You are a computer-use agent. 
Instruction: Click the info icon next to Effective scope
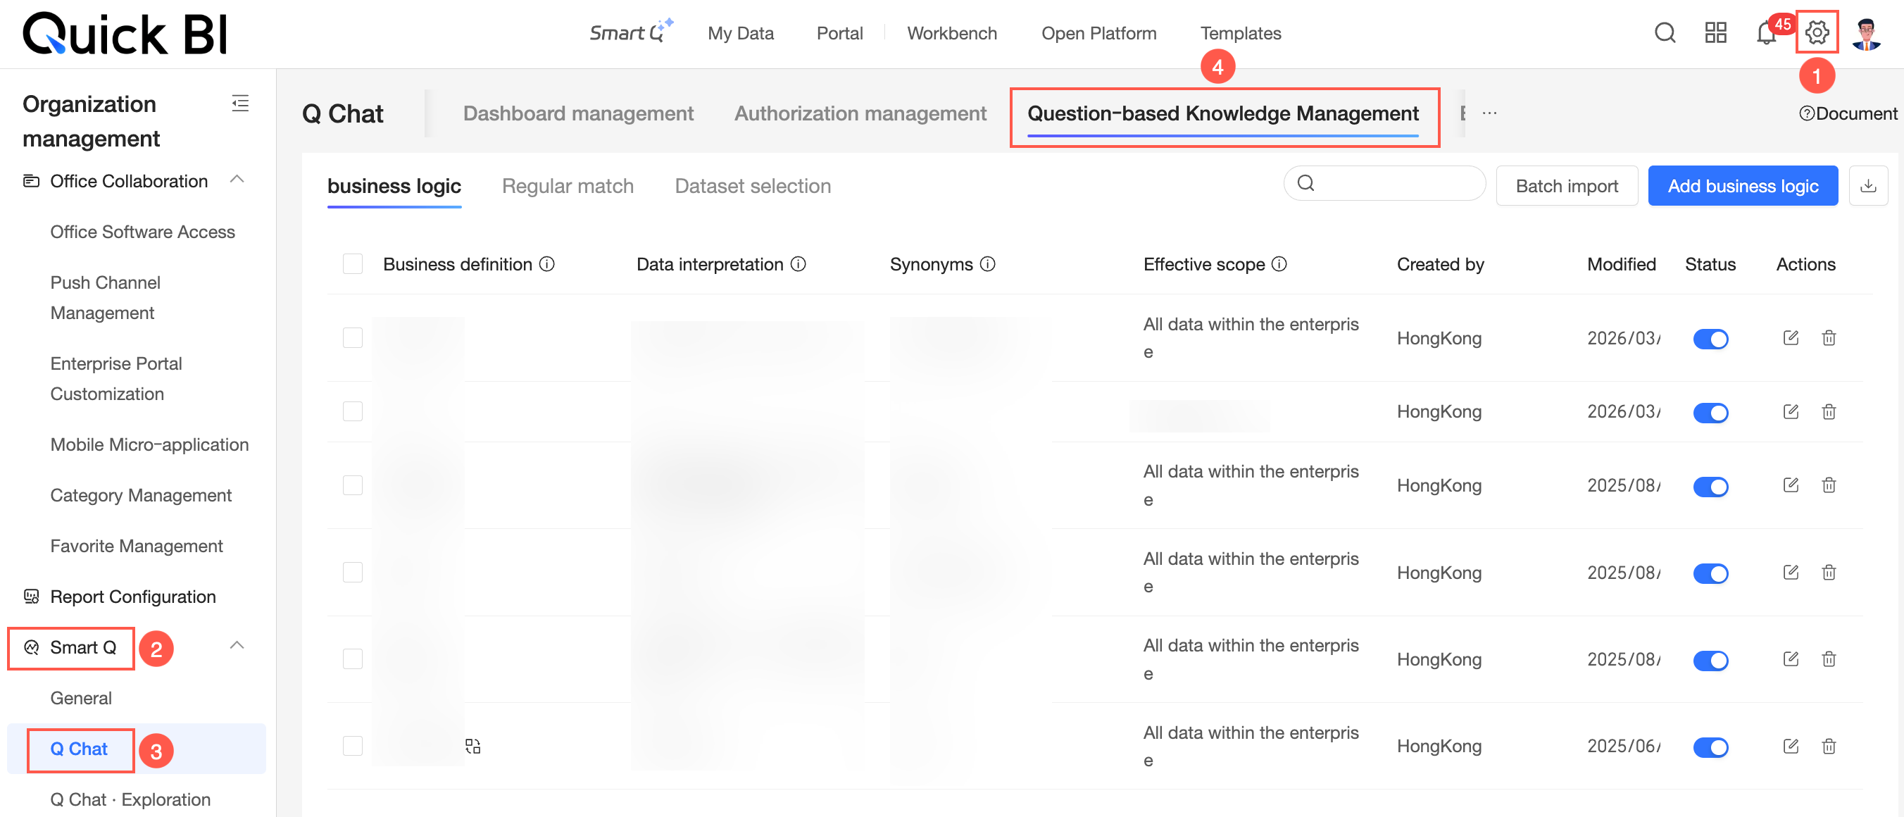pos(1279,264)
